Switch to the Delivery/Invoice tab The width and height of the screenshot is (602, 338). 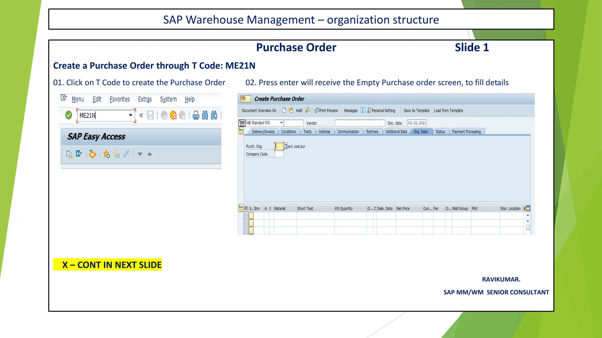(x=263, y=131)
